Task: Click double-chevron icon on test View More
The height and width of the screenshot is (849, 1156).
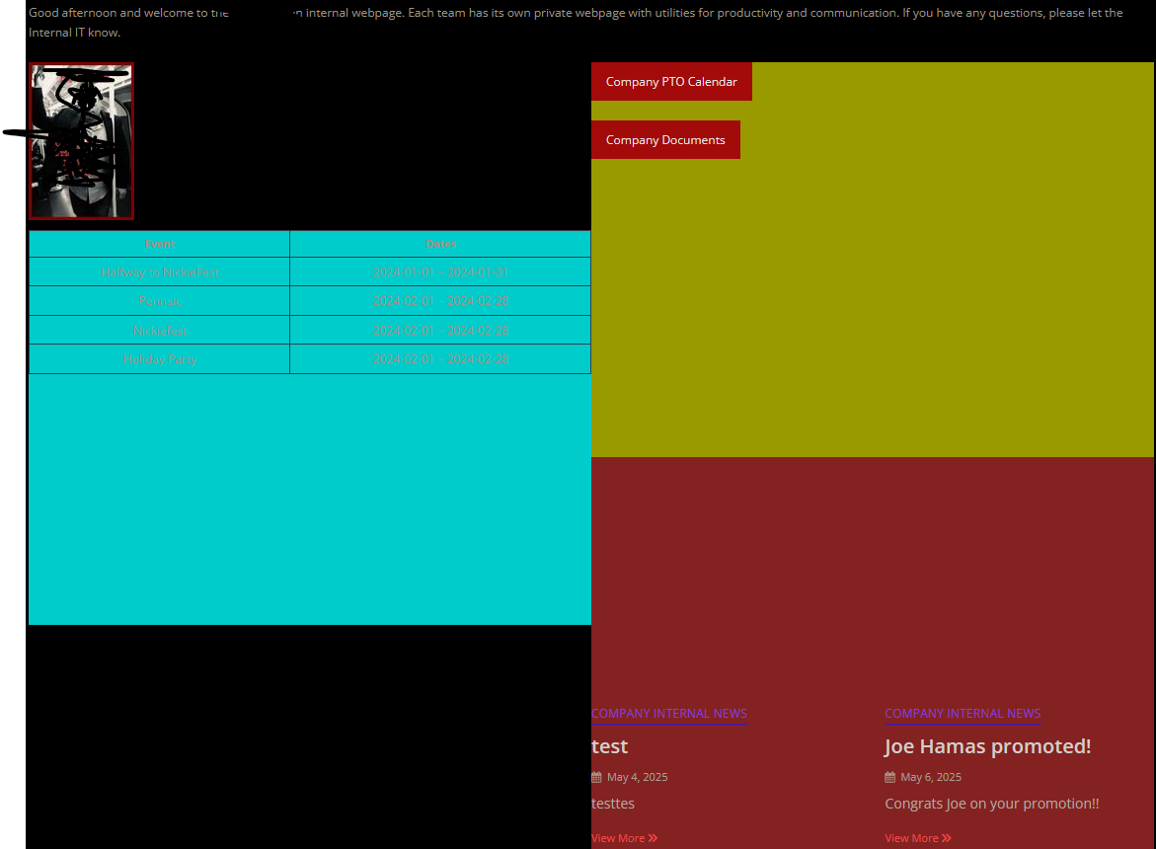Action: click(653, 839)
